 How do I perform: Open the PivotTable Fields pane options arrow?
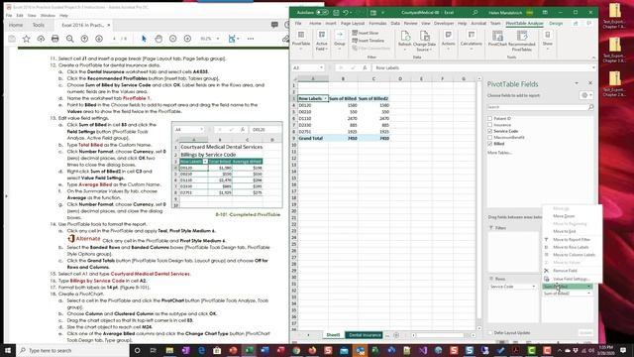pos(577,83)
